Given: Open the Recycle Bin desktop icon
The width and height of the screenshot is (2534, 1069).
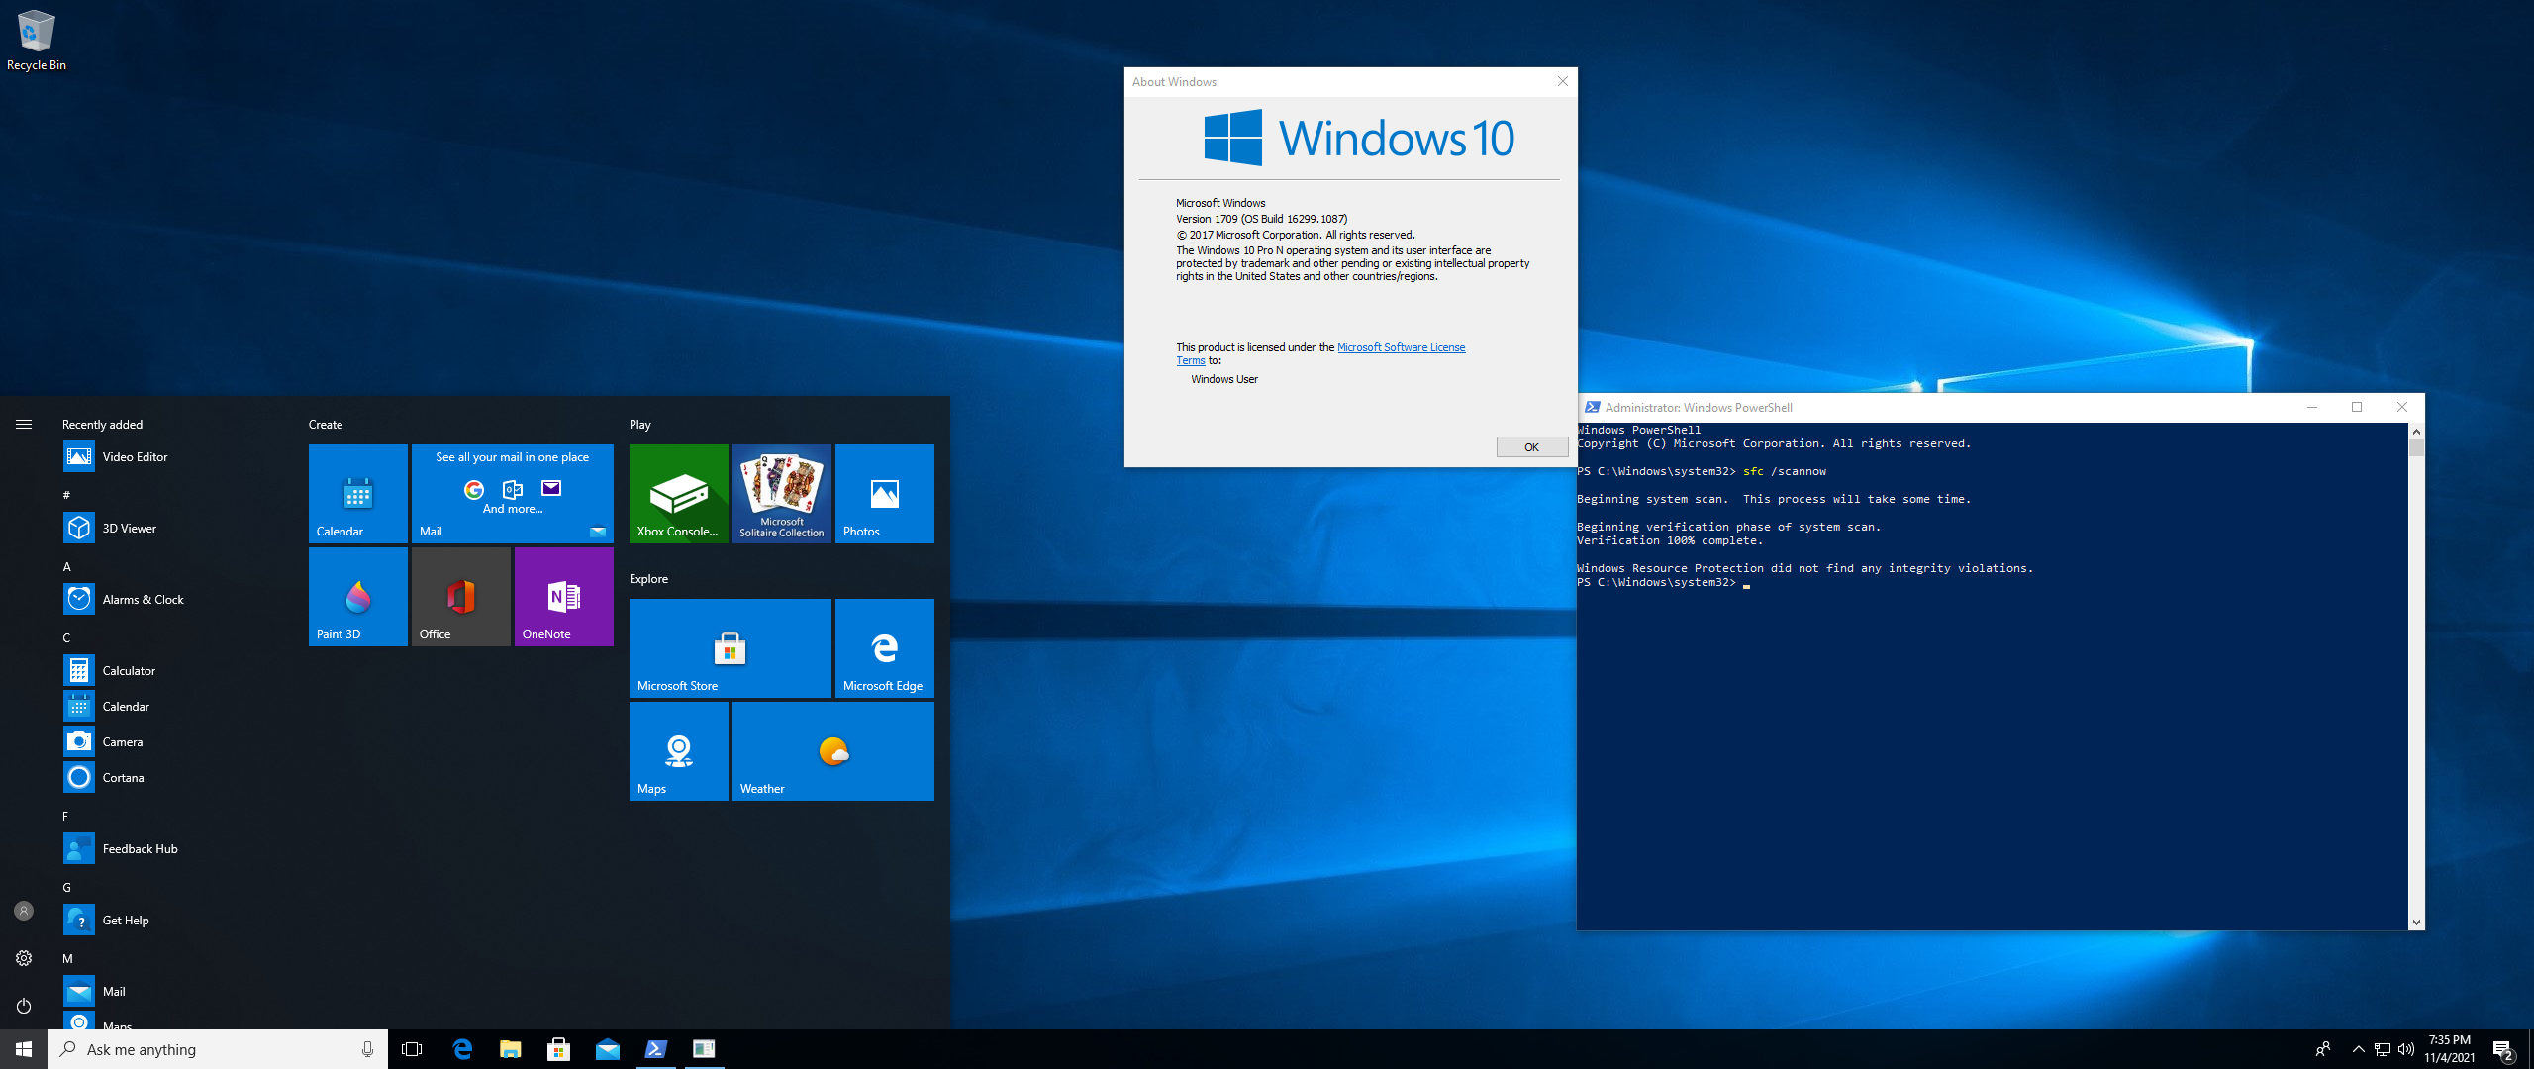Looking at the screenshot, I should [x=36, y=40].
